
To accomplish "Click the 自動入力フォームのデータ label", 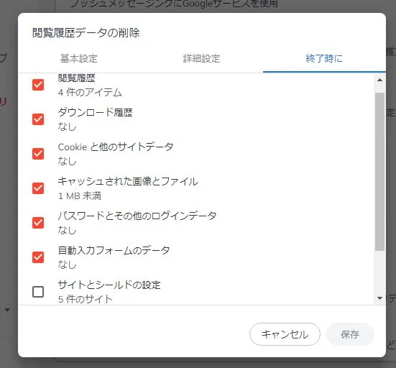I will coord(114,250).
